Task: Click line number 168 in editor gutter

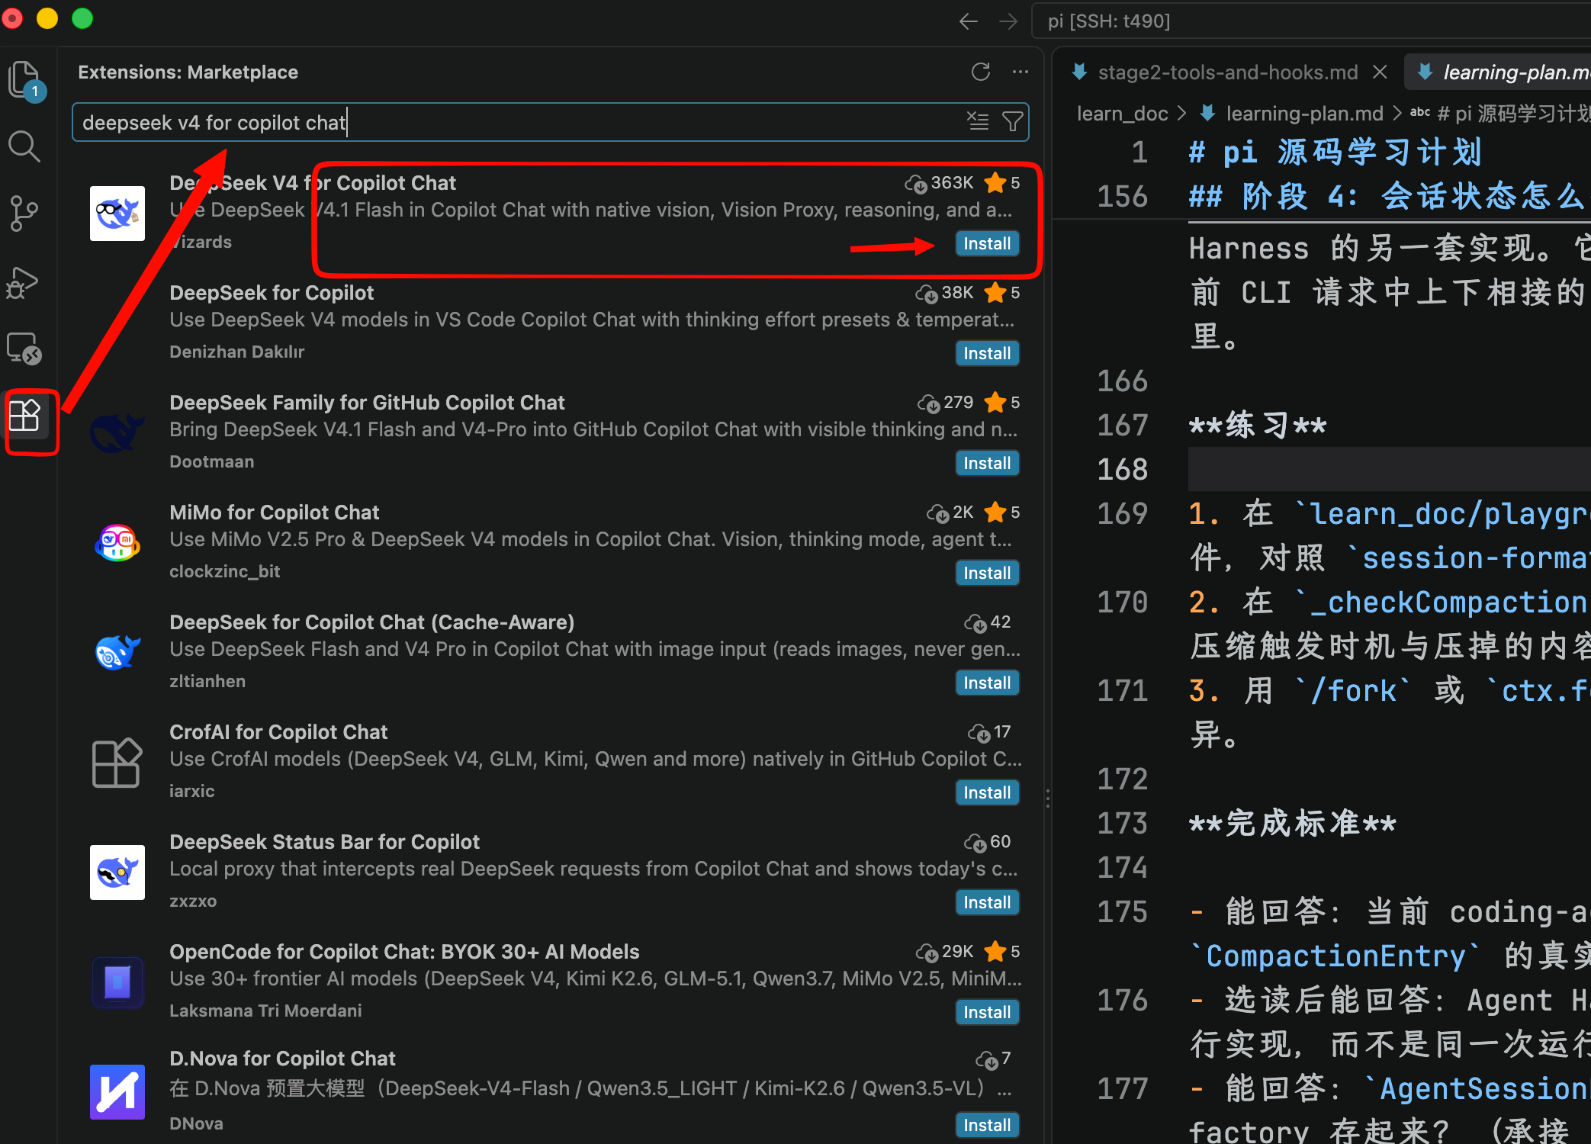Action: click(1122, 469)
